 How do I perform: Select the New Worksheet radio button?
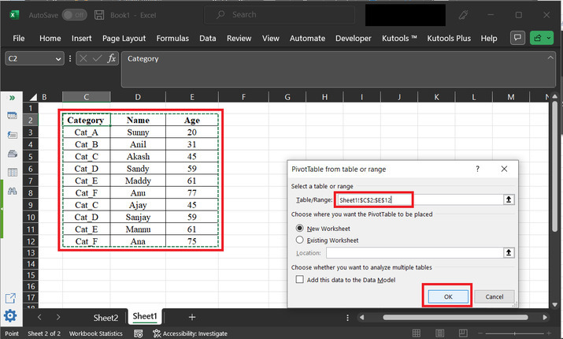point(299,227)
